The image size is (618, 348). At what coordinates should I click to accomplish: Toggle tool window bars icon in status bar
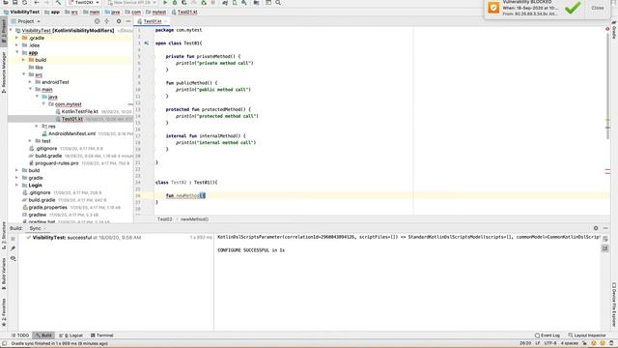coord(4,344)
